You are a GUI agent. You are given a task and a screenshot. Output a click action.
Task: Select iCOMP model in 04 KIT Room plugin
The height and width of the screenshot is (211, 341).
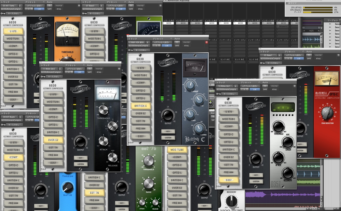click(x=13, y=157)
